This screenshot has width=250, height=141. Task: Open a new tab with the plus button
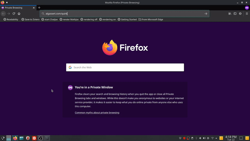click(39, 8)
